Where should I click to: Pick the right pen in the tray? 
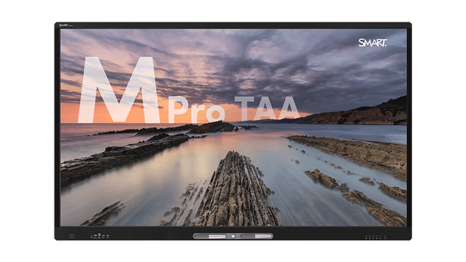(256, 236)
